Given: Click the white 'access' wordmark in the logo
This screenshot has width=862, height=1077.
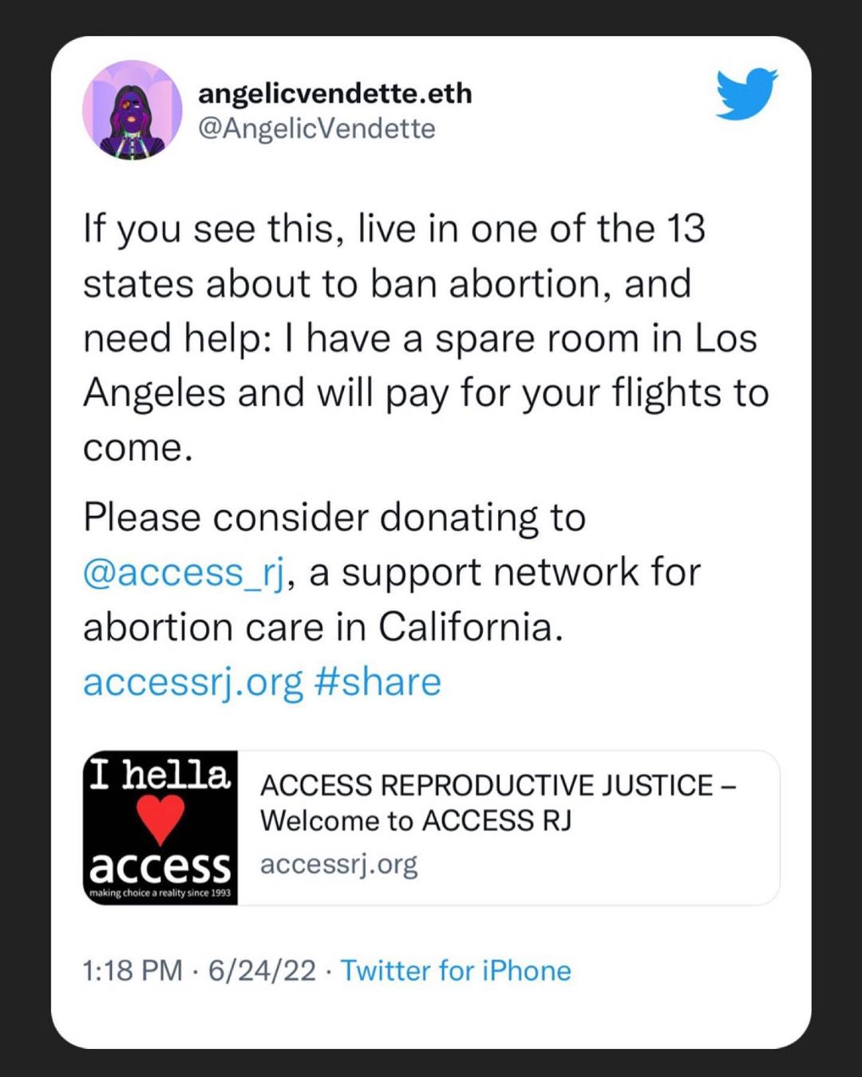Looking at the screenshot, I should point(160,866).
